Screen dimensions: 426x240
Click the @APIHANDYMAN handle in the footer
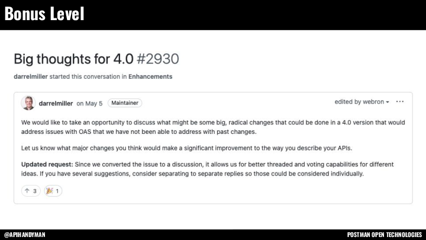[x=24, y=235]
